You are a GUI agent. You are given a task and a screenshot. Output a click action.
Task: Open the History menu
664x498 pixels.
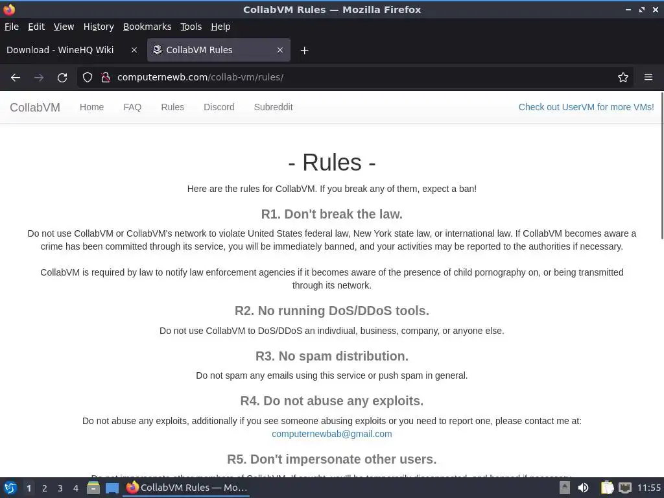(x=99, y=27)
